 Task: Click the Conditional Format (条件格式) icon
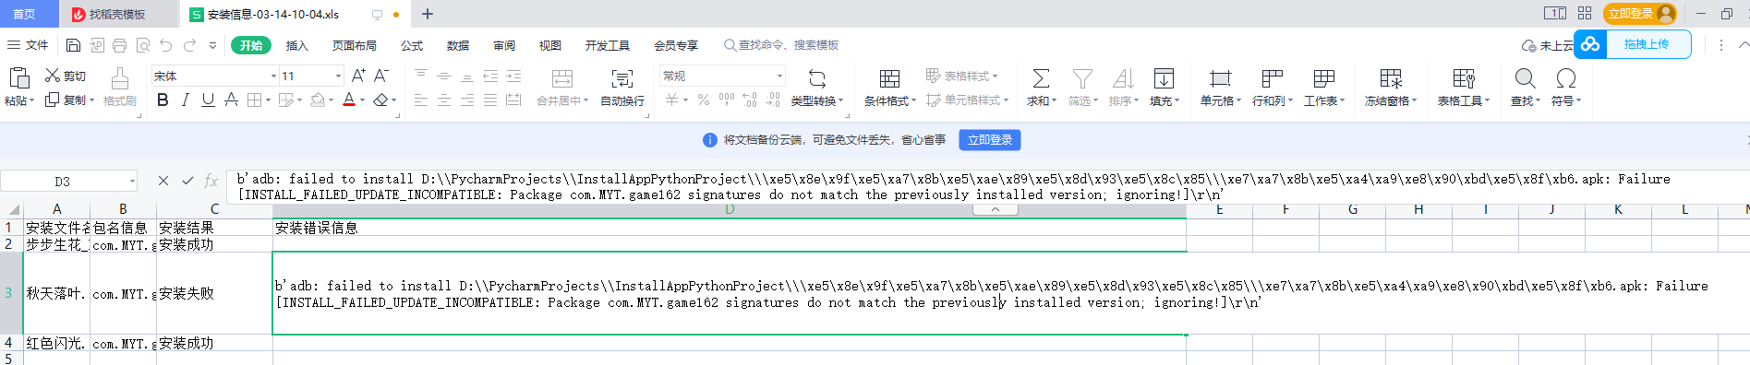point(889,78)
